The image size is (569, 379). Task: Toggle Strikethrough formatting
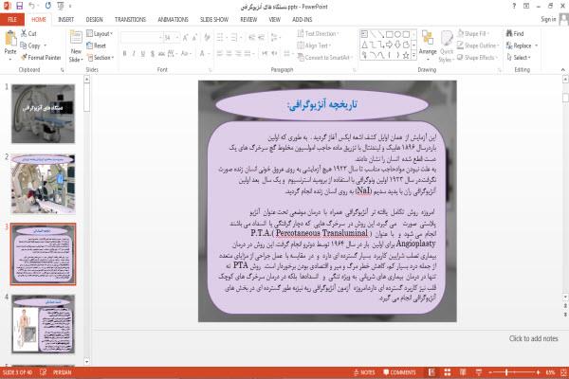point(161,54)
